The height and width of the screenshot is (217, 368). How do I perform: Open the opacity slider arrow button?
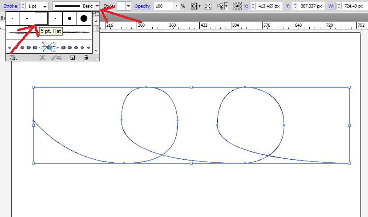176,6
